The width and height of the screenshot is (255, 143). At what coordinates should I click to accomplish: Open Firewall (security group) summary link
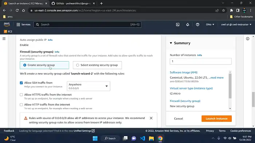(185, 101)
